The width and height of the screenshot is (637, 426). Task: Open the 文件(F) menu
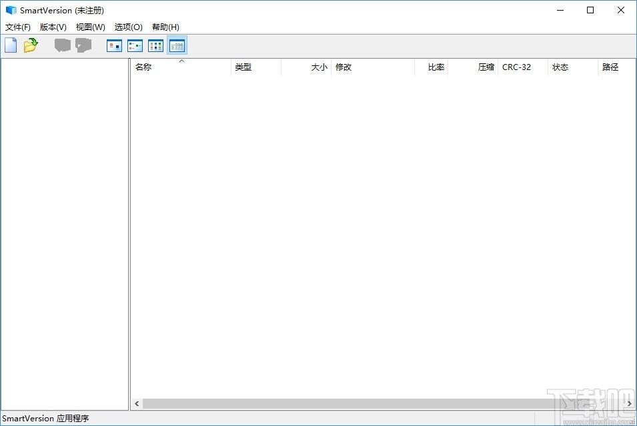[x=18, y=27]
